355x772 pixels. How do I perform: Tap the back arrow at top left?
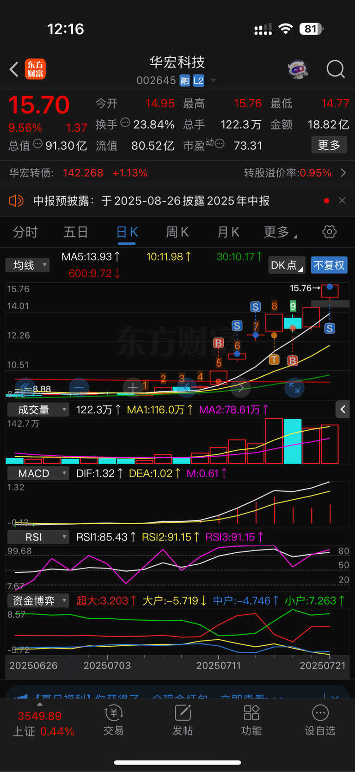pos(14,69)
